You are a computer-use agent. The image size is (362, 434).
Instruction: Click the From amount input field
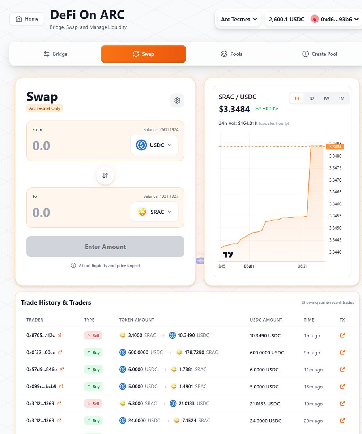tap(78, 145)
